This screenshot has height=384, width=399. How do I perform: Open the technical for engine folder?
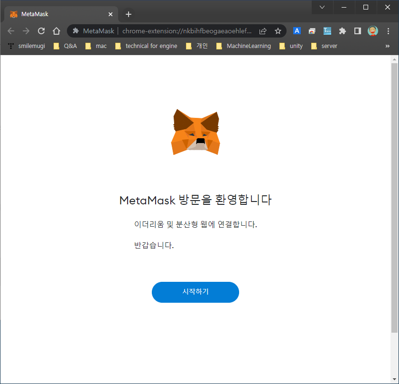[146, 46]
